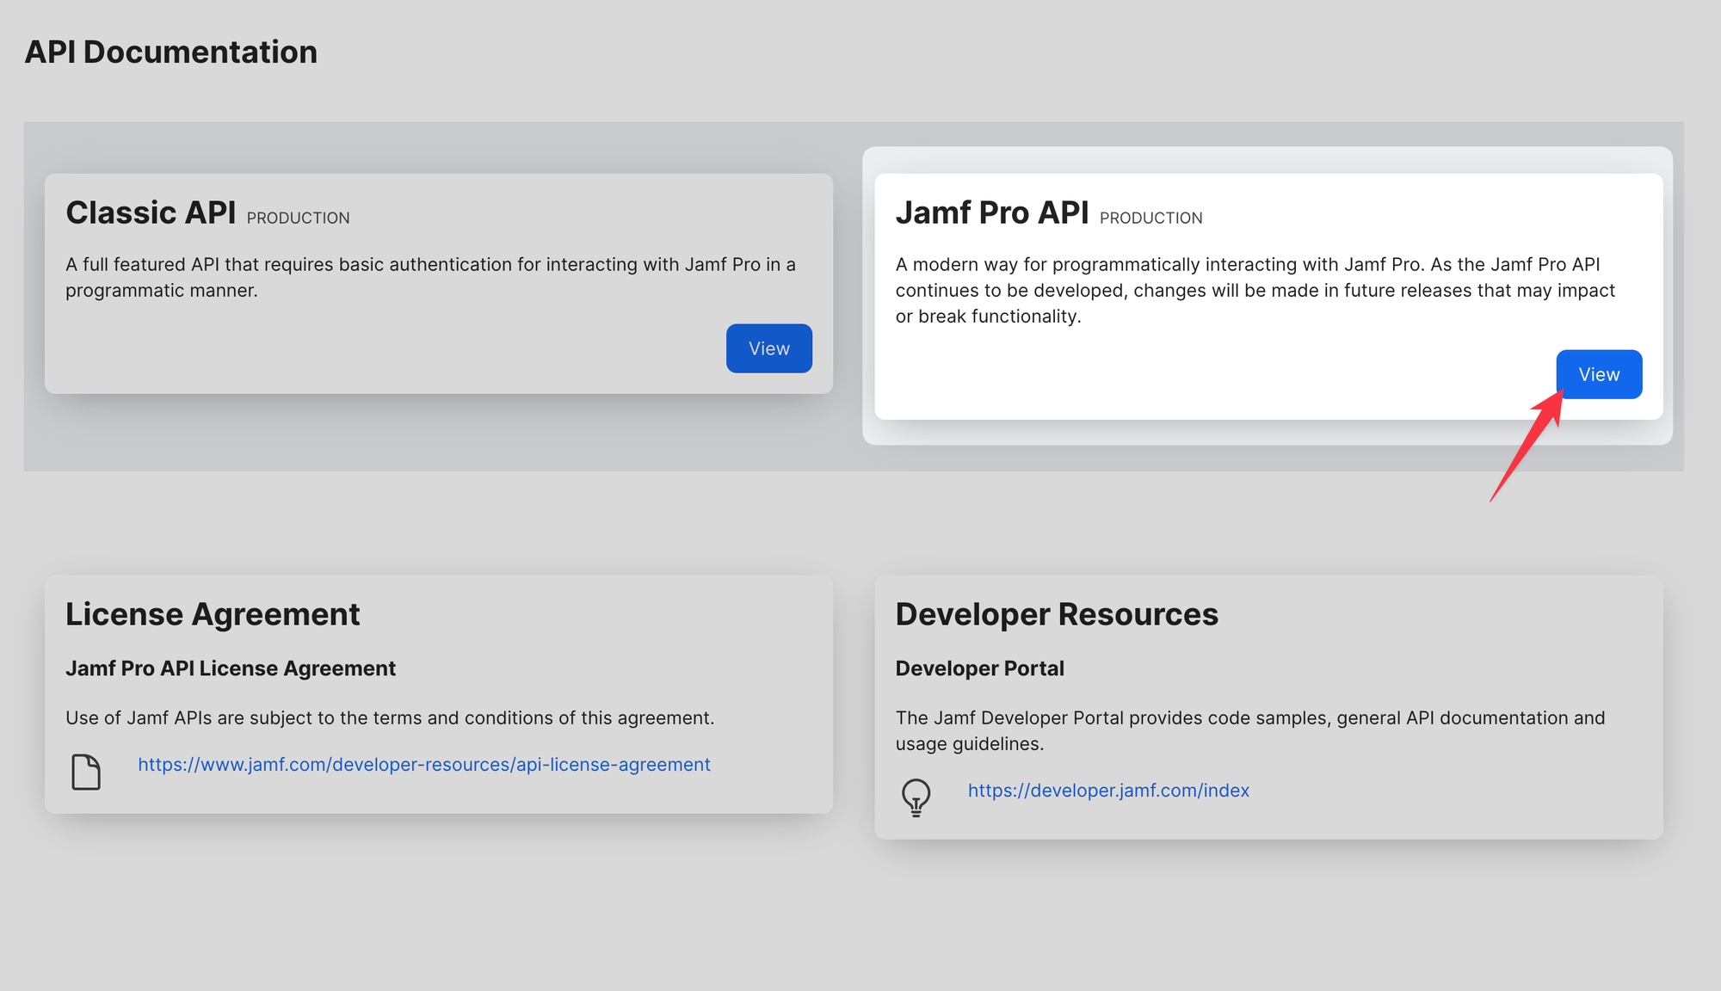Click the PRODUCTION label beside Jamf Pro API
Image resolution: width=1721 pixels, height=991 pixels.
[1150, 218]
